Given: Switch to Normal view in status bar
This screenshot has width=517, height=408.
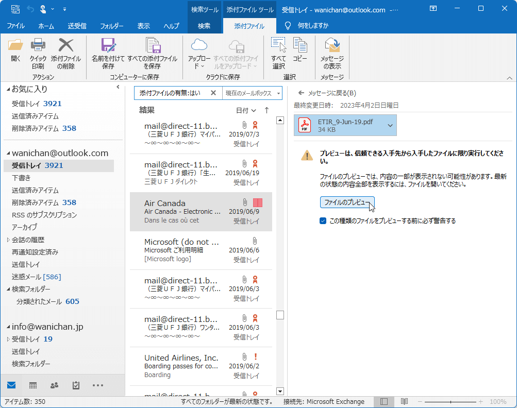Looking at the screenshot, I should pyautogui.click(x=384, y=401).
